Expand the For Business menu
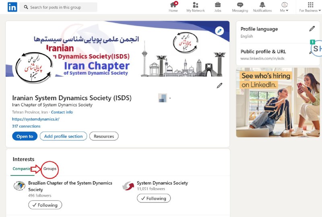The image size is (322, 217). tap(310, 7)
